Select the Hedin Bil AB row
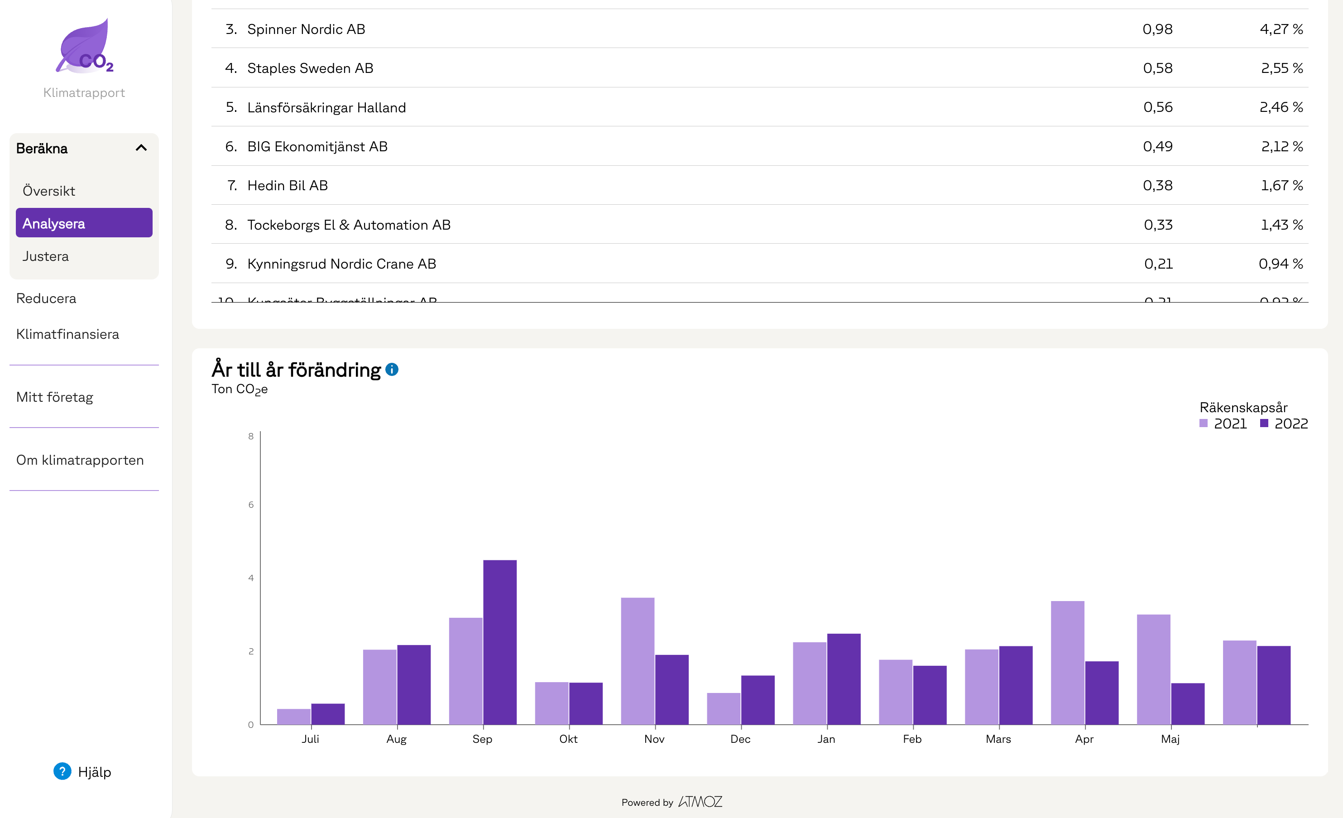Image resolution: width=1343 pixels, height=818 pixels. point(288,185)
